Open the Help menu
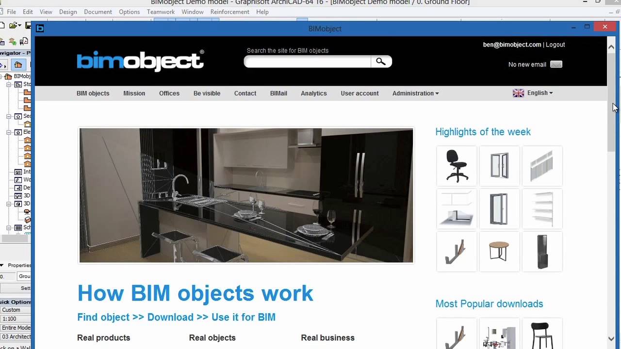621x349 pixels. [x=262, y=12]
